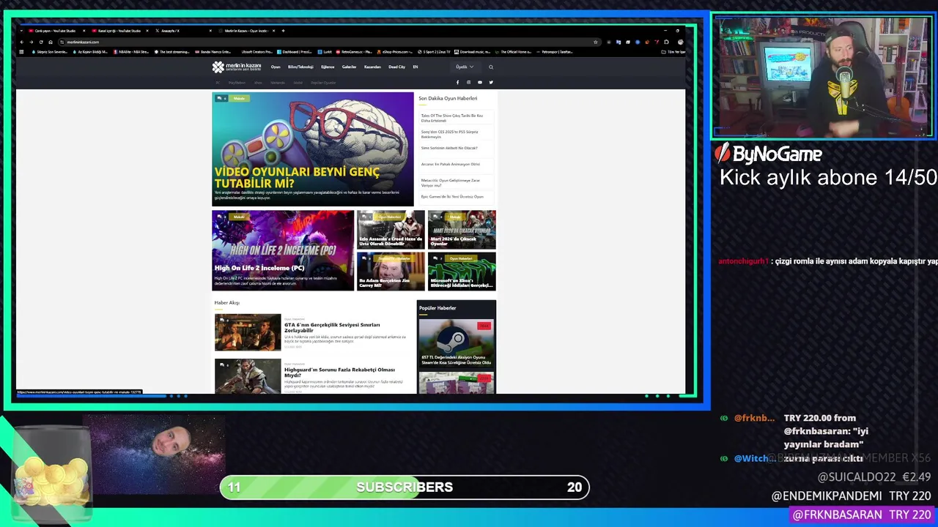
Task: Open the Petronsport bookmark
Action: [556, 52]
